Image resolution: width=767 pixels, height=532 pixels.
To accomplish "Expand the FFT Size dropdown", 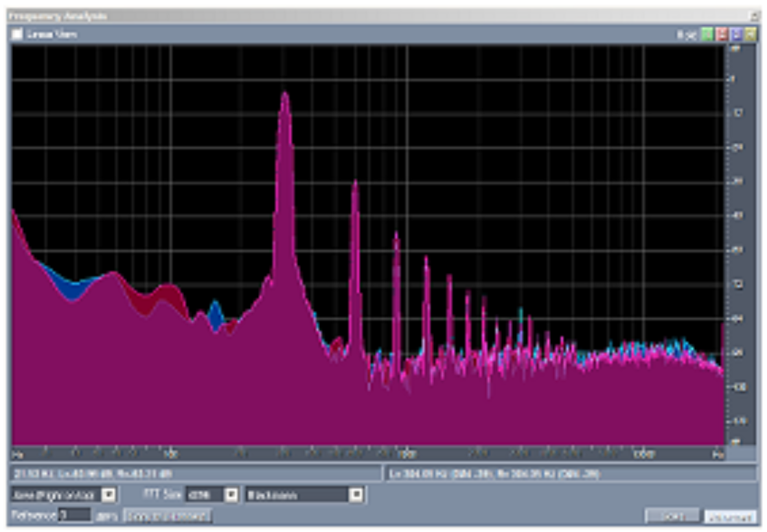I will click(x=231, y=495).
